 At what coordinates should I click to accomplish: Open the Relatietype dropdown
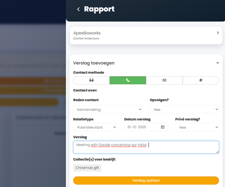[x=95, y=127]
